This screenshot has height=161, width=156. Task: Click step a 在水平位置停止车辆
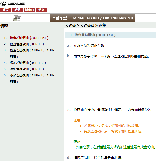89,46
